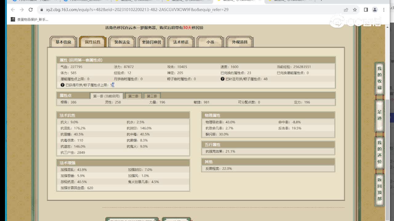The height and width of the screenshot is (221, 394).
Task: Click 速度: 1600 value
Action: tap(229, 67)
